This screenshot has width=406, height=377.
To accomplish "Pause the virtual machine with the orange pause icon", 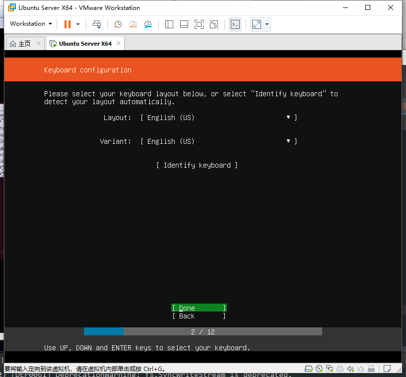I will pyautogui.click(x=68, y=24).
